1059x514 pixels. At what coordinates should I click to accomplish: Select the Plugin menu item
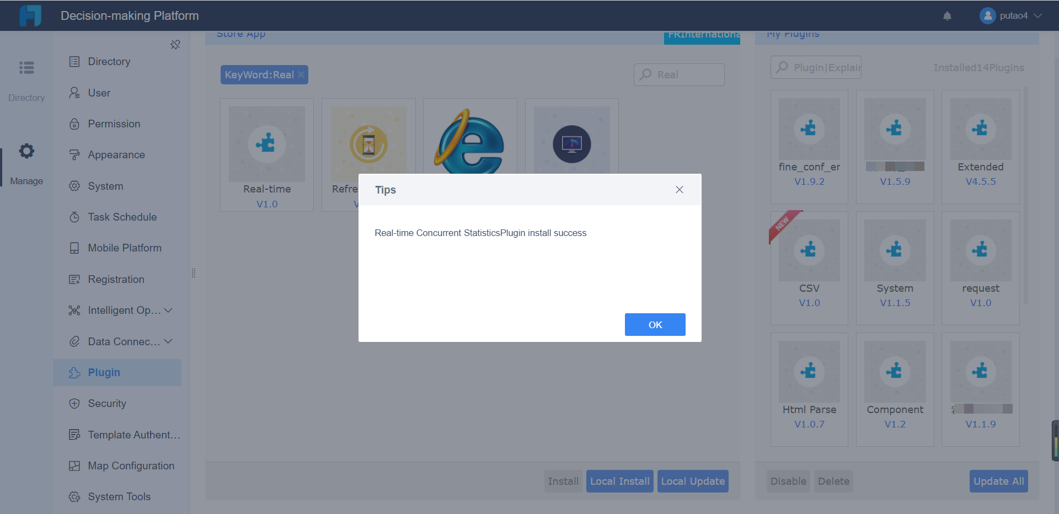coord(117,372)
